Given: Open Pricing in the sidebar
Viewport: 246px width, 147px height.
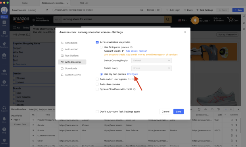Looking at the screenshot, I should pyautogui.click(x=4, y=72).
